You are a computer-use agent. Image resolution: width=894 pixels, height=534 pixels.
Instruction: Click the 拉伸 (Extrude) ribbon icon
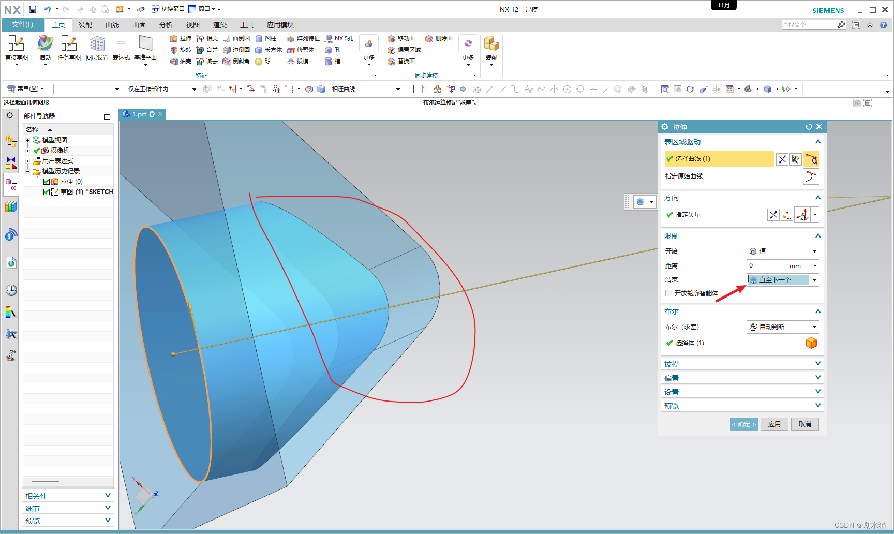click(181, 38)
